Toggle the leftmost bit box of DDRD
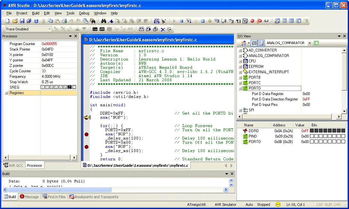 pyautogui.click(x=312, y=131)
